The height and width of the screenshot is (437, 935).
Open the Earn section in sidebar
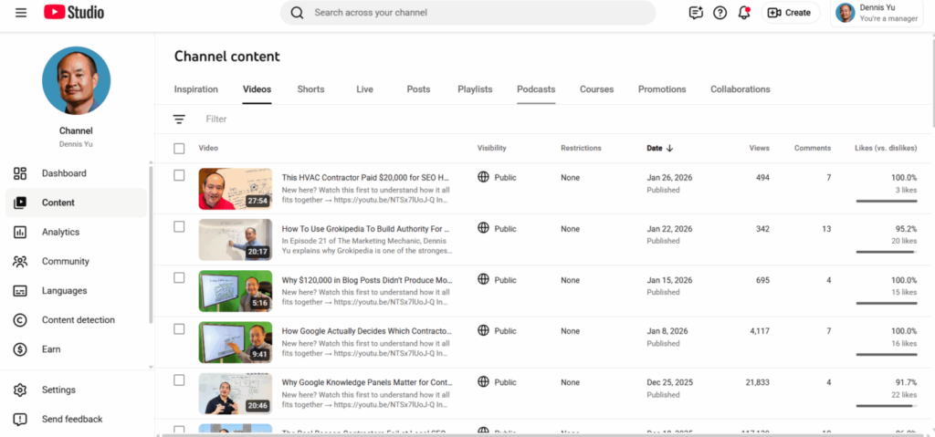coord(51,349)
